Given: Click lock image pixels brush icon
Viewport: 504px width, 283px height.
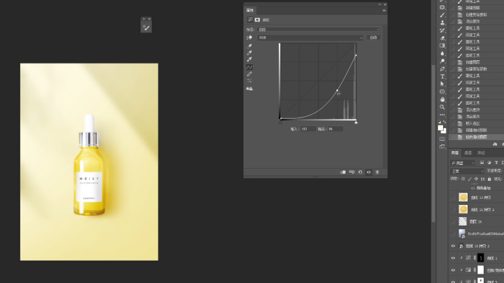Looking at the screenshot, I should tap(469, 179).
